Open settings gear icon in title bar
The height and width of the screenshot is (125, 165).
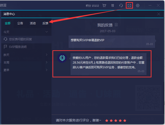138,5
